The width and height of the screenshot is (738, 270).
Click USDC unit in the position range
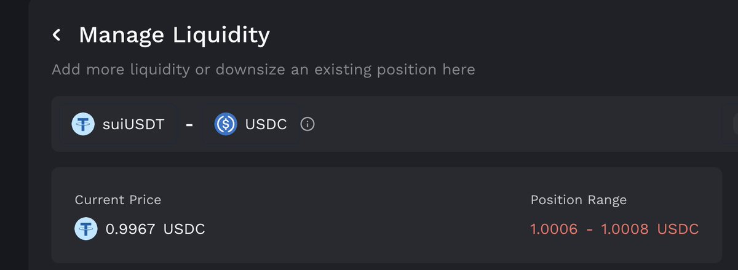click(x=678, y=229)
